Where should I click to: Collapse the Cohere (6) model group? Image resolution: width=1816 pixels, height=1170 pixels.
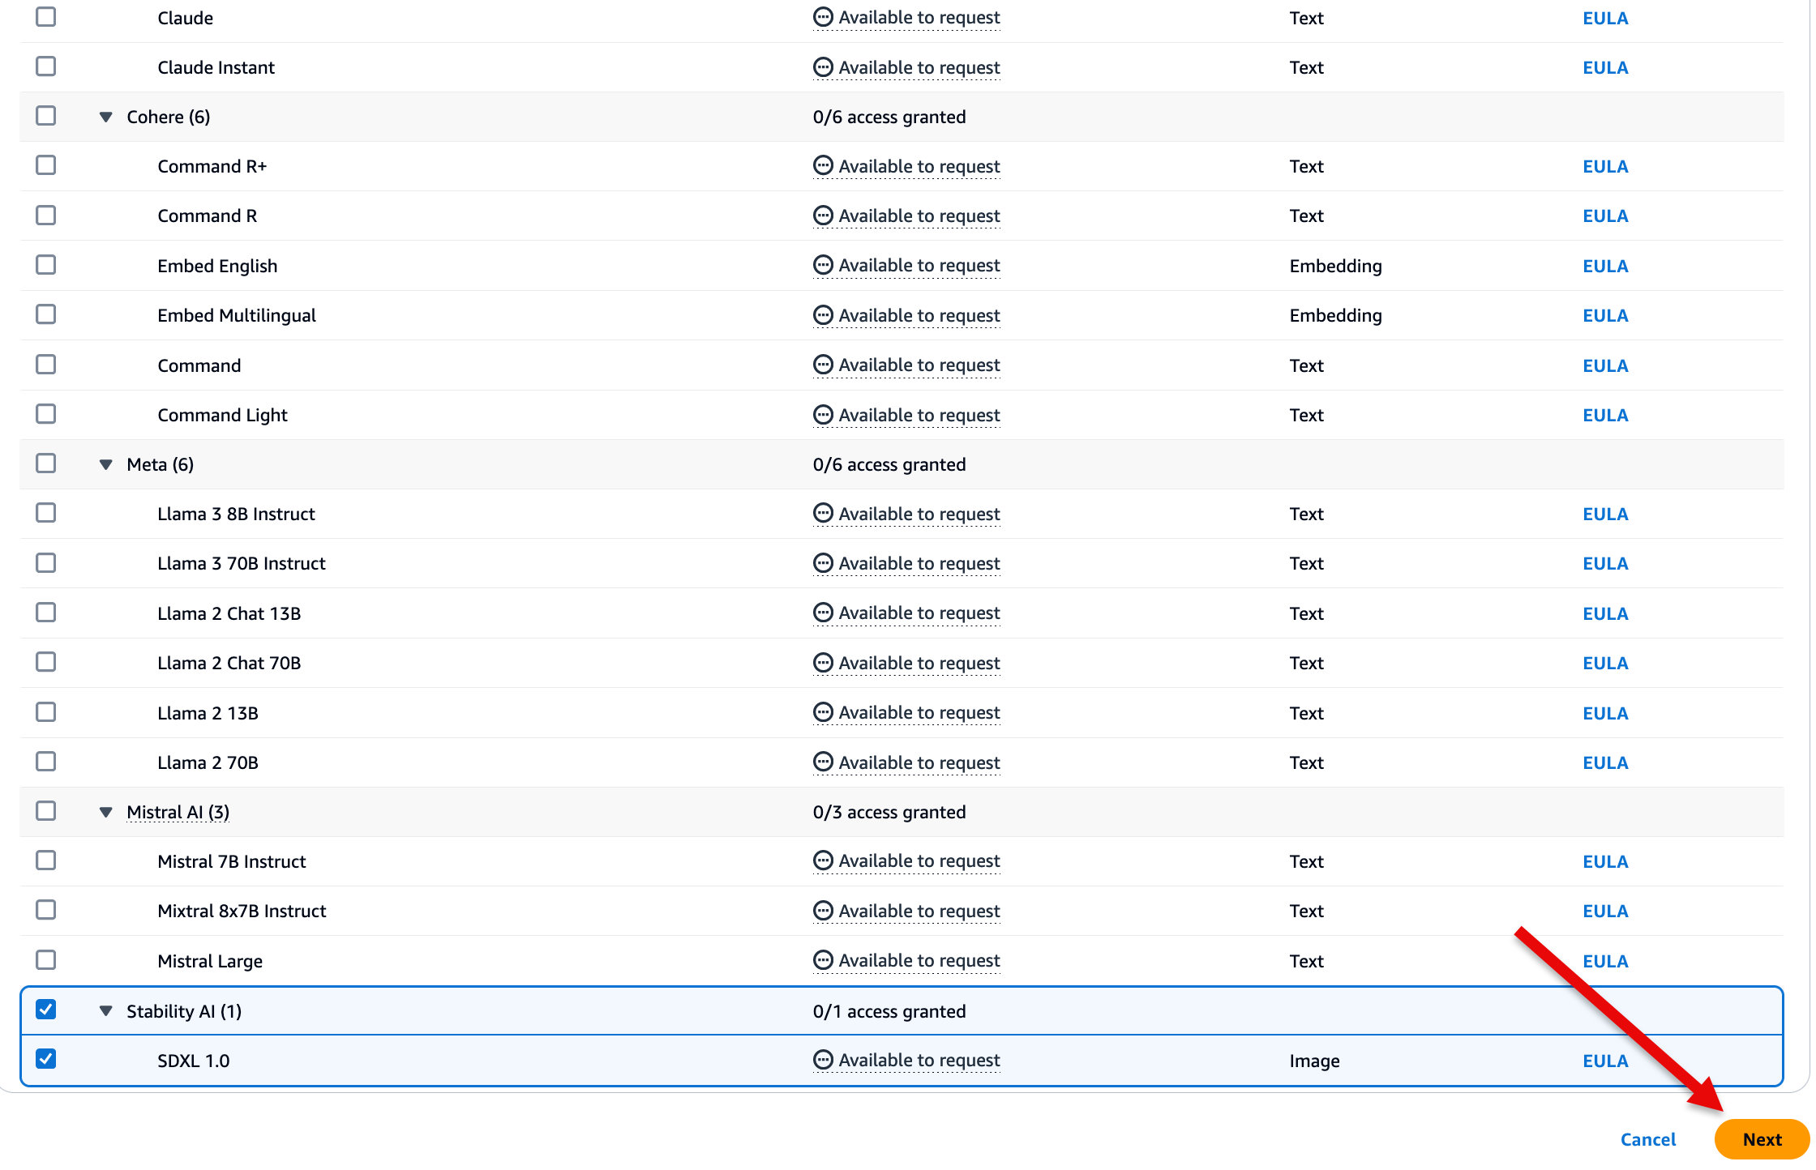[x=105, y=117]
